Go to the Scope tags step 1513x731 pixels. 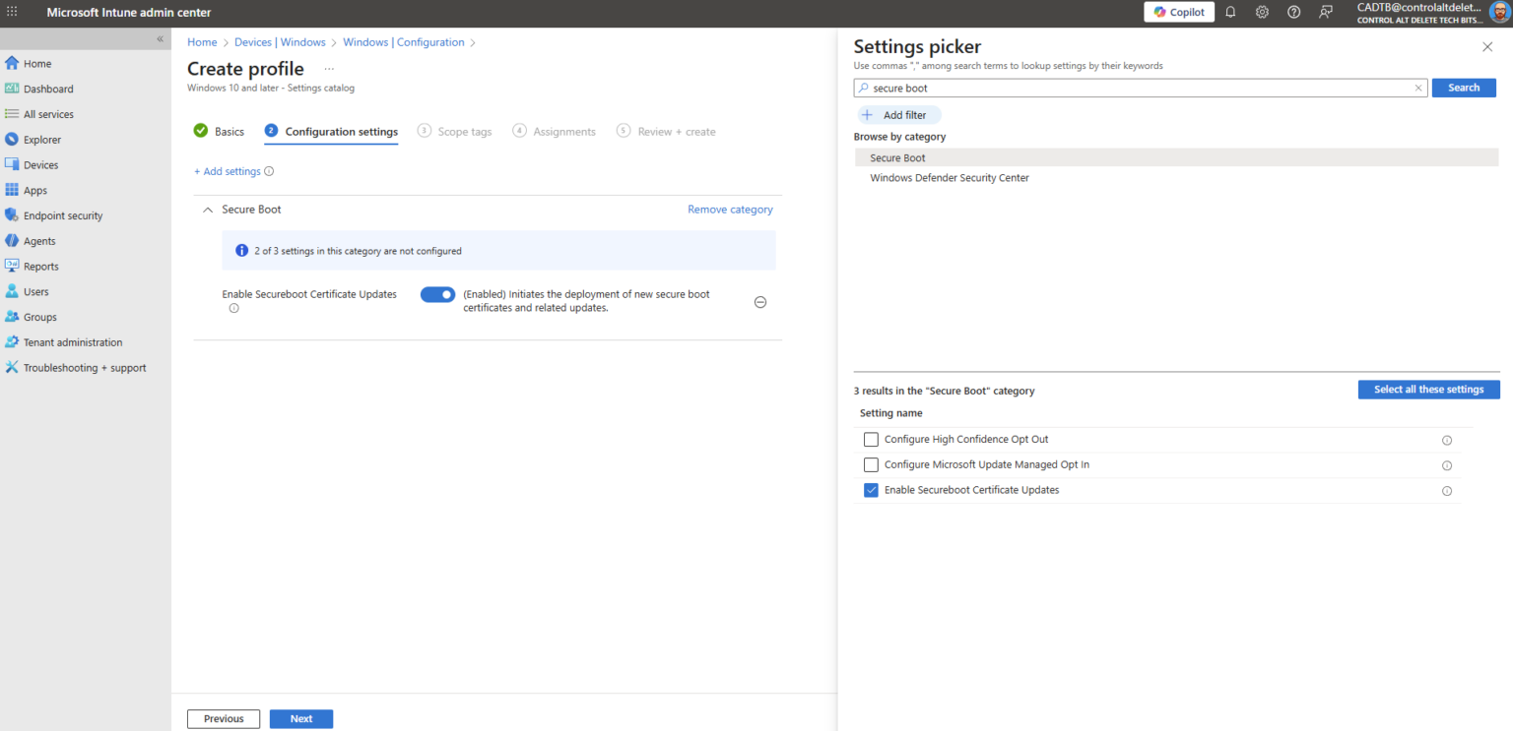pyautogui.click(x=454, y=131)
